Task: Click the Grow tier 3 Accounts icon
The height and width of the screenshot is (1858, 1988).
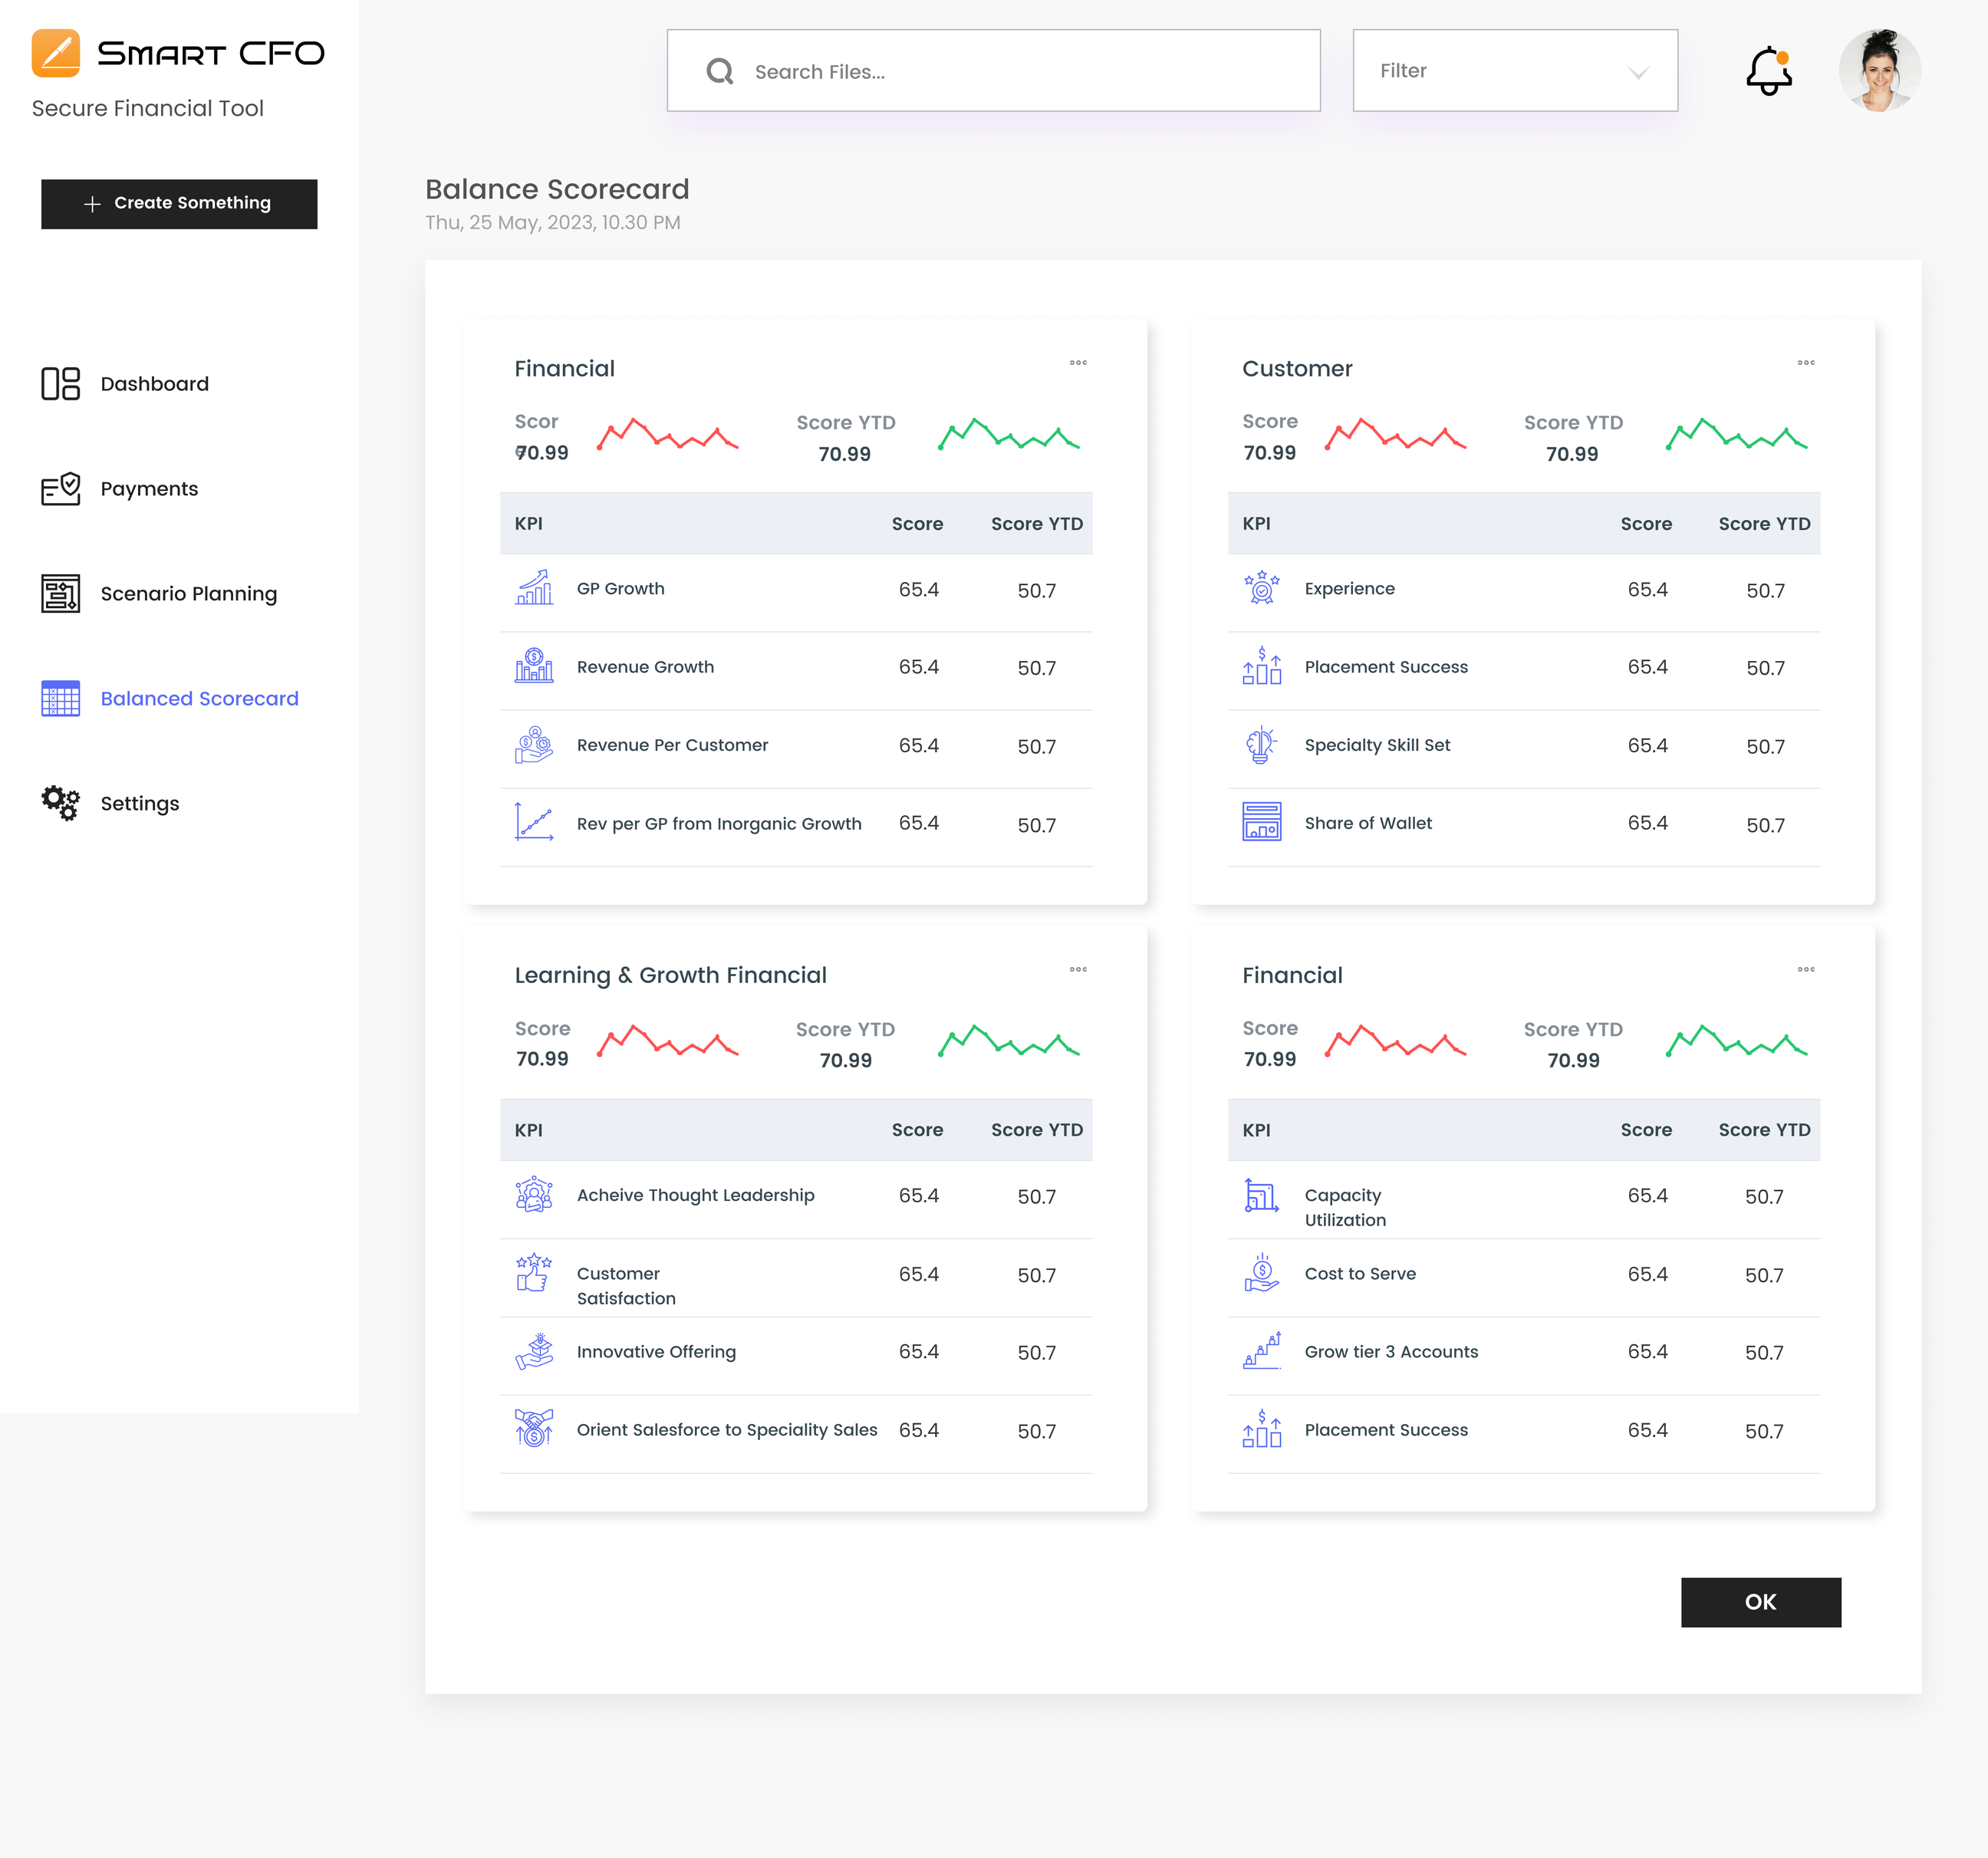Action: pyautogui.click(x=1261, y=1351)
